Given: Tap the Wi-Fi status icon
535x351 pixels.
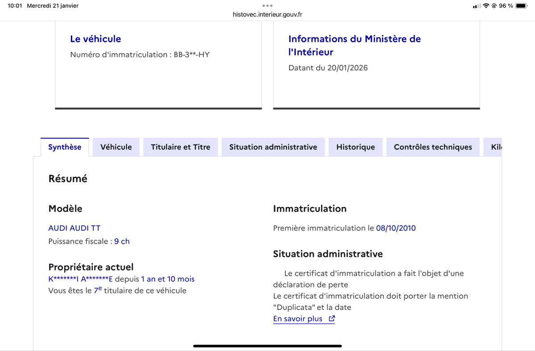Looking at the screenshot, I should point(486,6).
